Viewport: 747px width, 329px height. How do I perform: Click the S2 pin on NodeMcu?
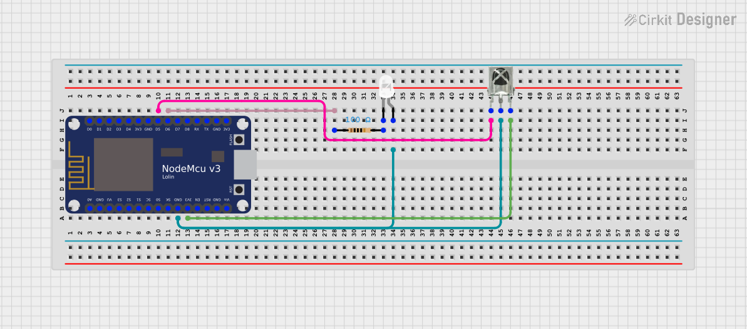pyautogui.click(x=128, y=208)
